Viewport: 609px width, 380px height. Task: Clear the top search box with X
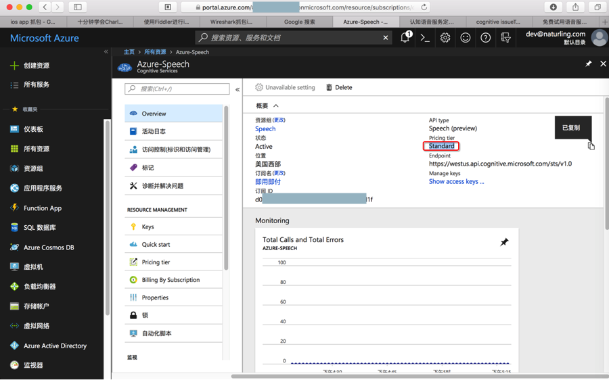click(x=386, y=38)
